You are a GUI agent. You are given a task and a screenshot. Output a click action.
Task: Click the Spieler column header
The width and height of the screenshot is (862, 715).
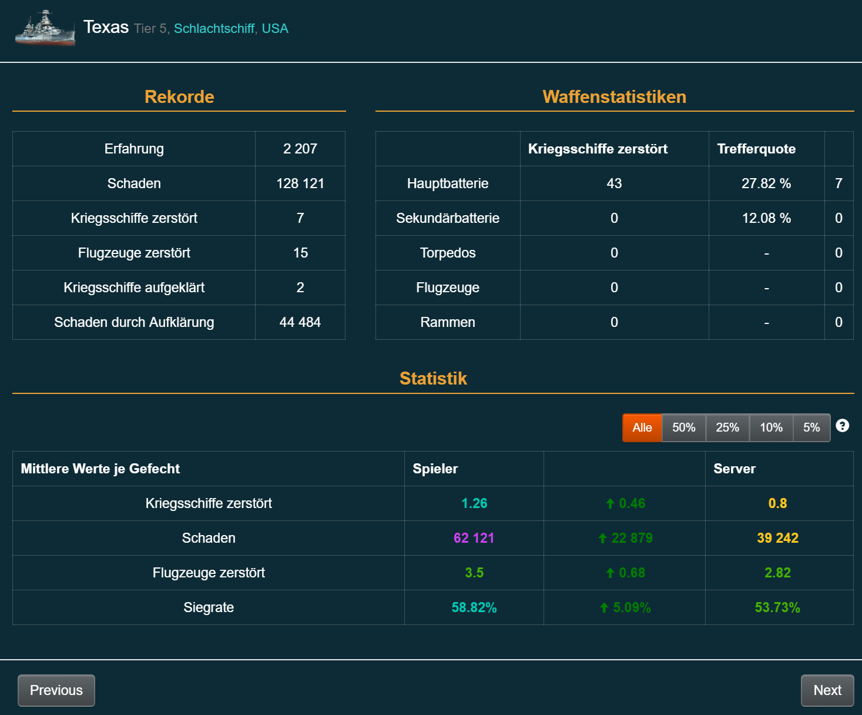[x=435, y=469]
